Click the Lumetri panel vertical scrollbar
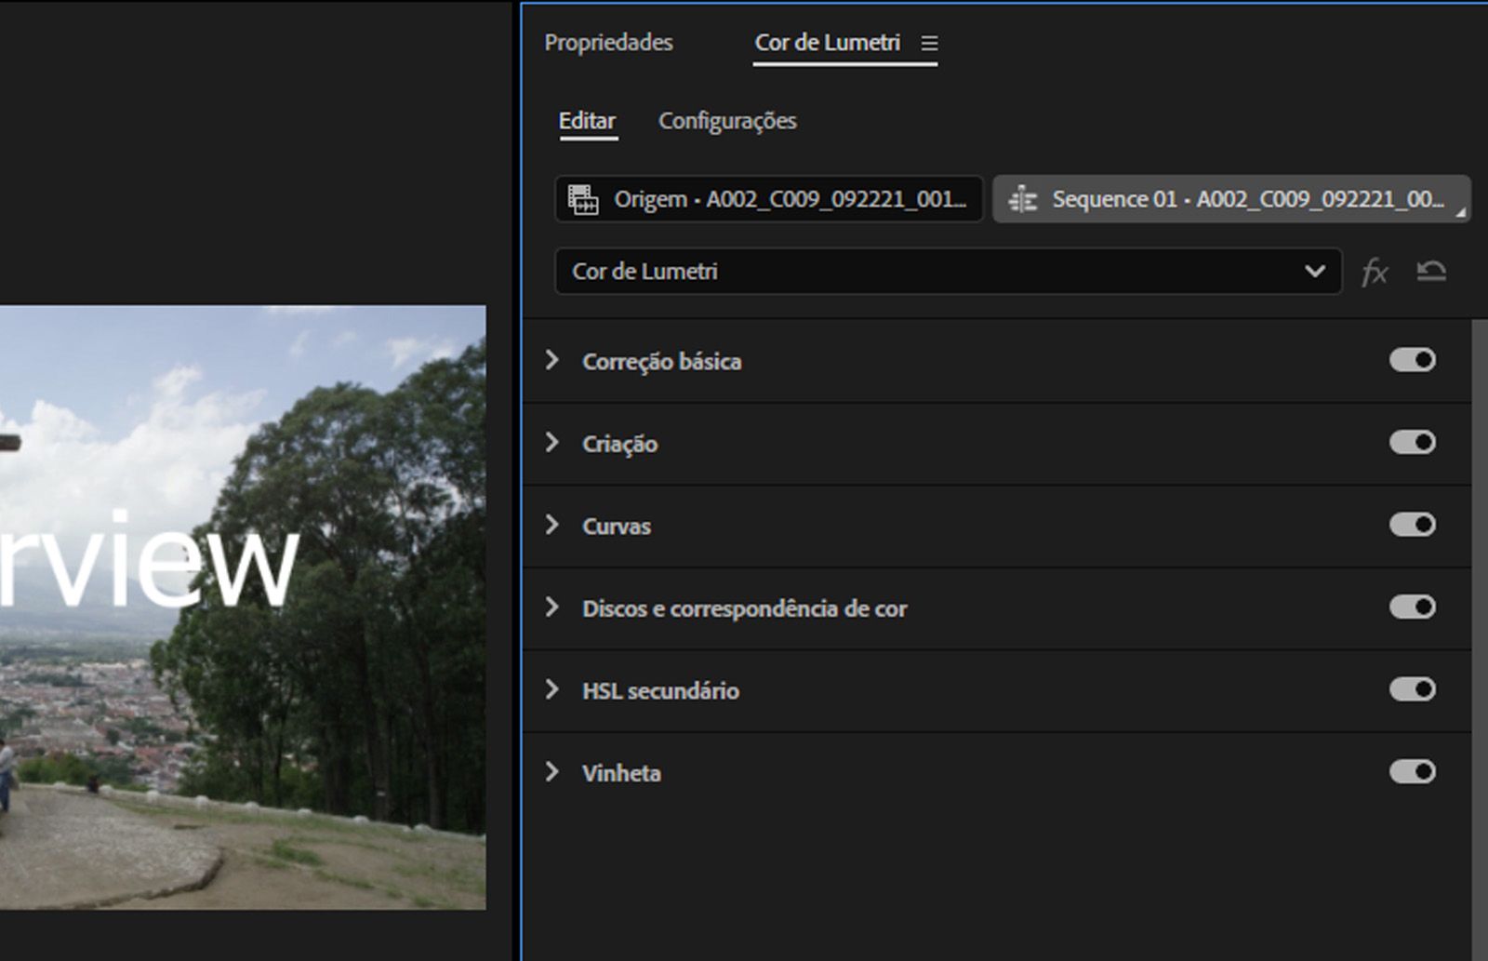1488x961 pixels. pyautogui.click(x=1480, y=640)
